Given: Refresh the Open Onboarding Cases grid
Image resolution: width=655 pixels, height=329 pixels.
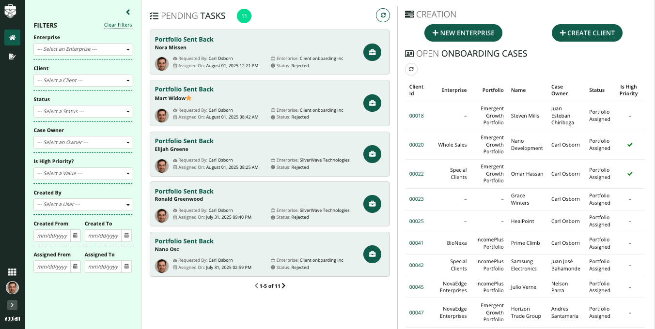Looking at the screenshot, I should coord(411,69).
